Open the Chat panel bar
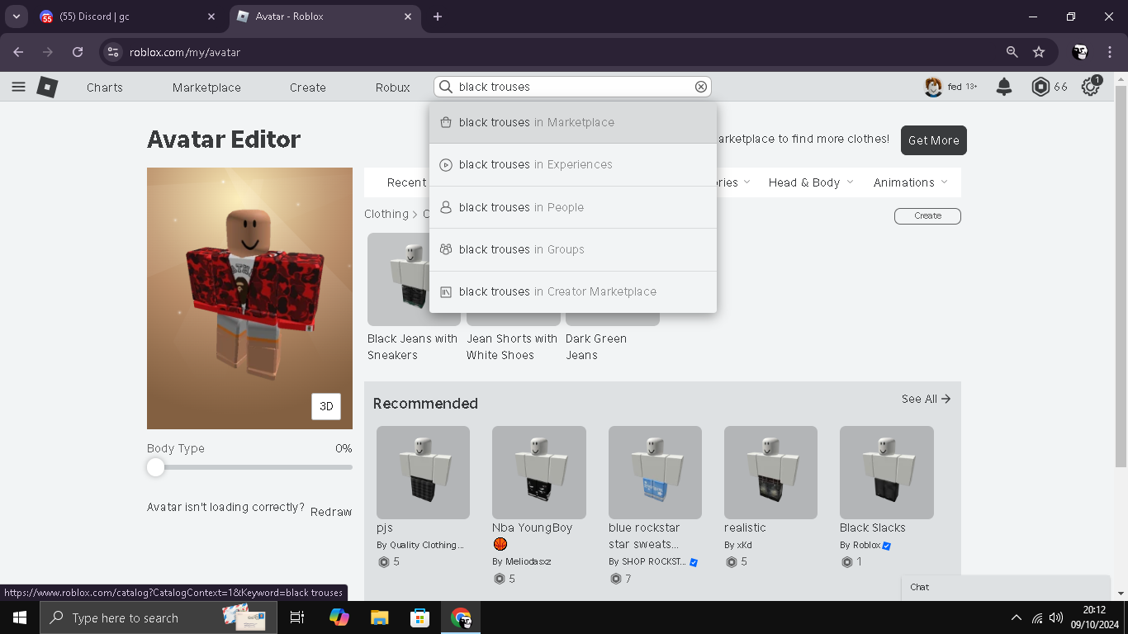1128x634 pixels. (1007, 587)
